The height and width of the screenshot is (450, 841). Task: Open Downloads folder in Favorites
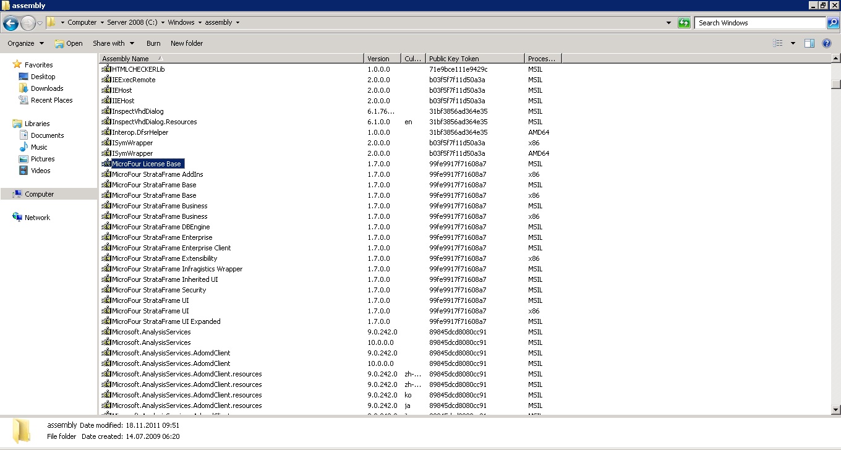pyautogui.click(x=47, y=88)
